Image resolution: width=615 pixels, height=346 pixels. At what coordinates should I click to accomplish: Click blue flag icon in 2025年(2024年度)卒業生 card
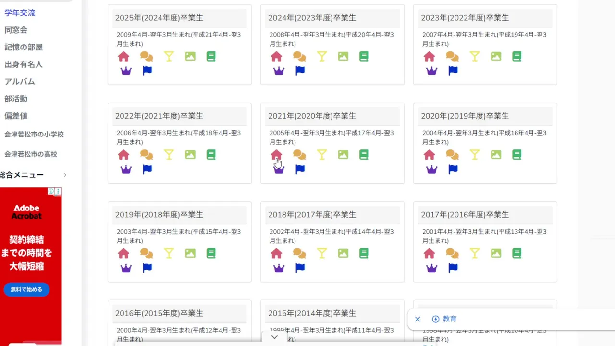147,71
